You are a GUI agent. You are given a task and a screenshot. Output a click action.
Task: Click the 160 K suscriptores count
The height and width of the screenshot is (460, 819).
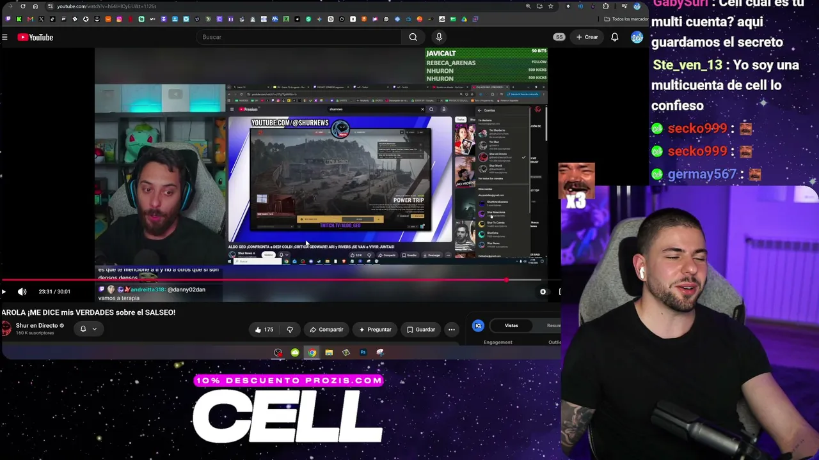(35, 333)
